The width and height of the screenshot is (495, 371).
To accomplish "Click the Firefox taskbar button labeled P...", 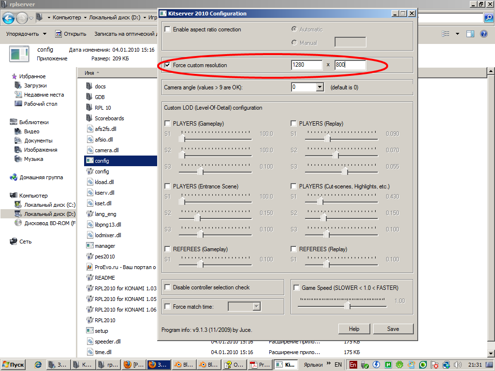I will pos(133,365).
